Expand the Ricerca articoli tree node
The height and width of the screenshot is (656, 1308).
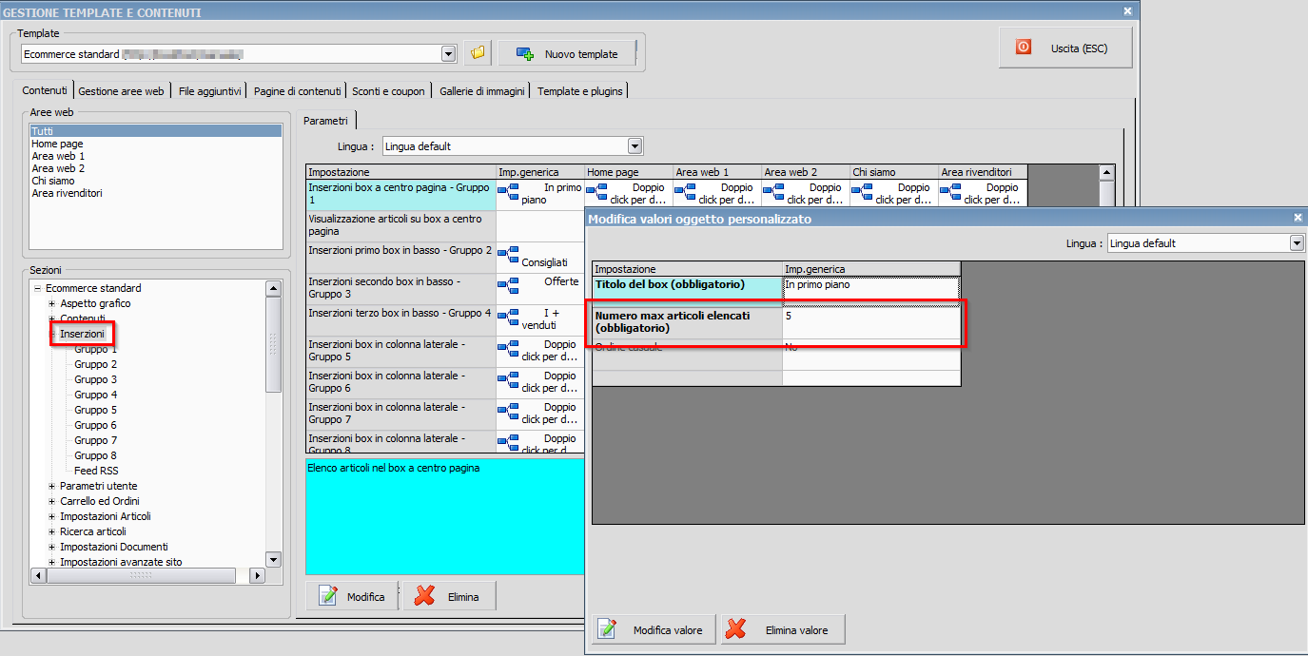[x=51, y=531]
